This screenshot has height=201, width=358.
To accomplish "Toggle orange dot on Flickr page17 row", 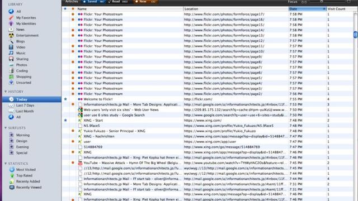I will [x=73, y=14].
